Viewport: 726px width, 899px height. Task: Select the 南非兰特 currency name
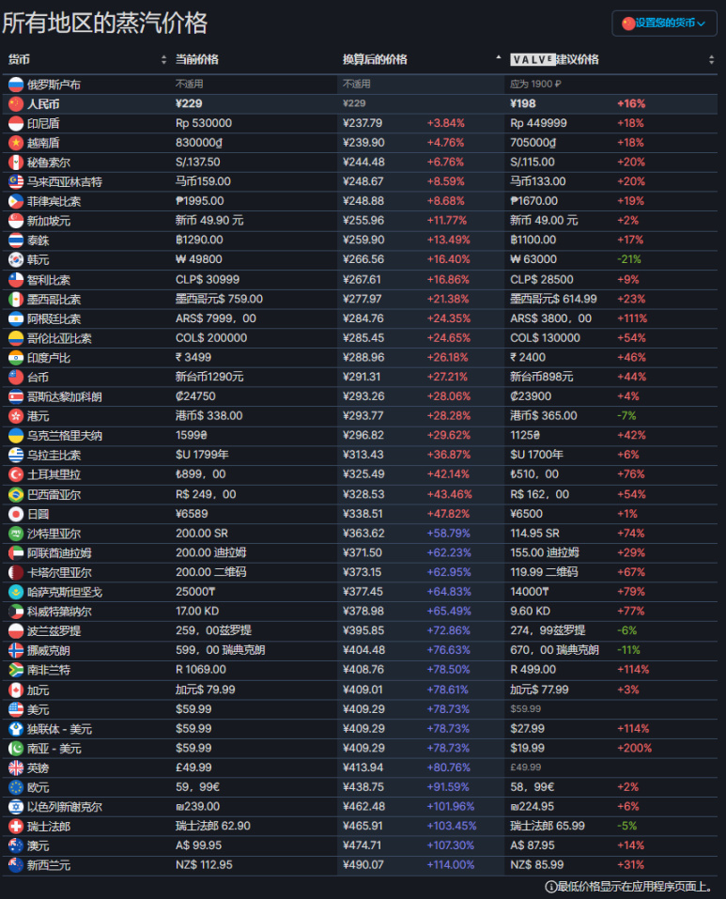pos(49,670)
